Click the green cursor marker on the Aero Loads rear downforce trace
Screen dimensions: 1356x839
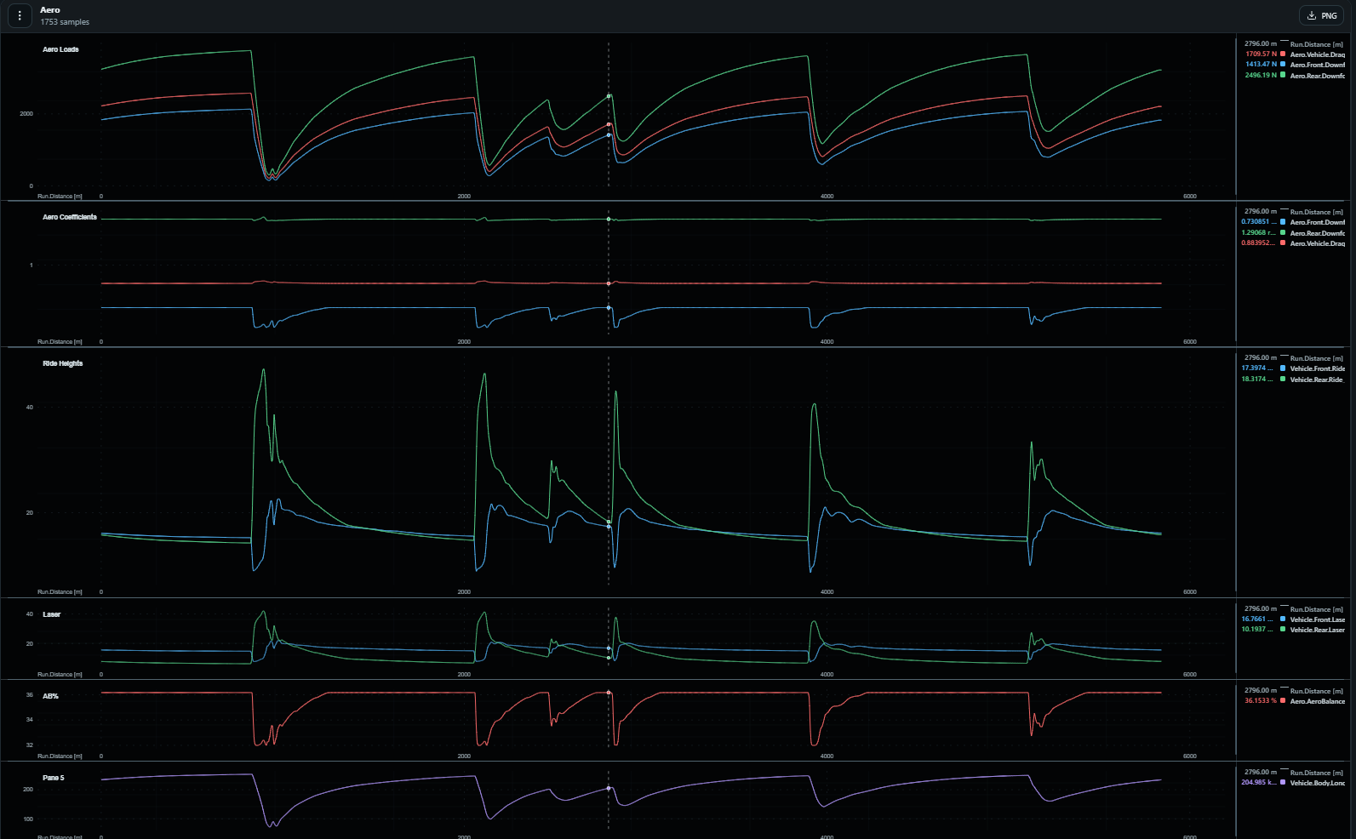click(609, 96)
